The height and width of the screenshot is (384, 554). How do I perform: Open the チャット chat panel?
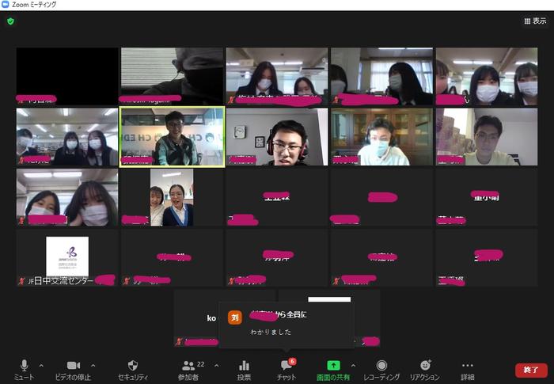click(286, 370)
